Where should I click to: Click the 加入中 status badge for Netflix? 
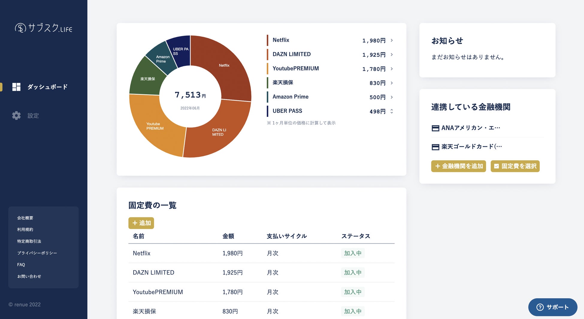point(353,253)
